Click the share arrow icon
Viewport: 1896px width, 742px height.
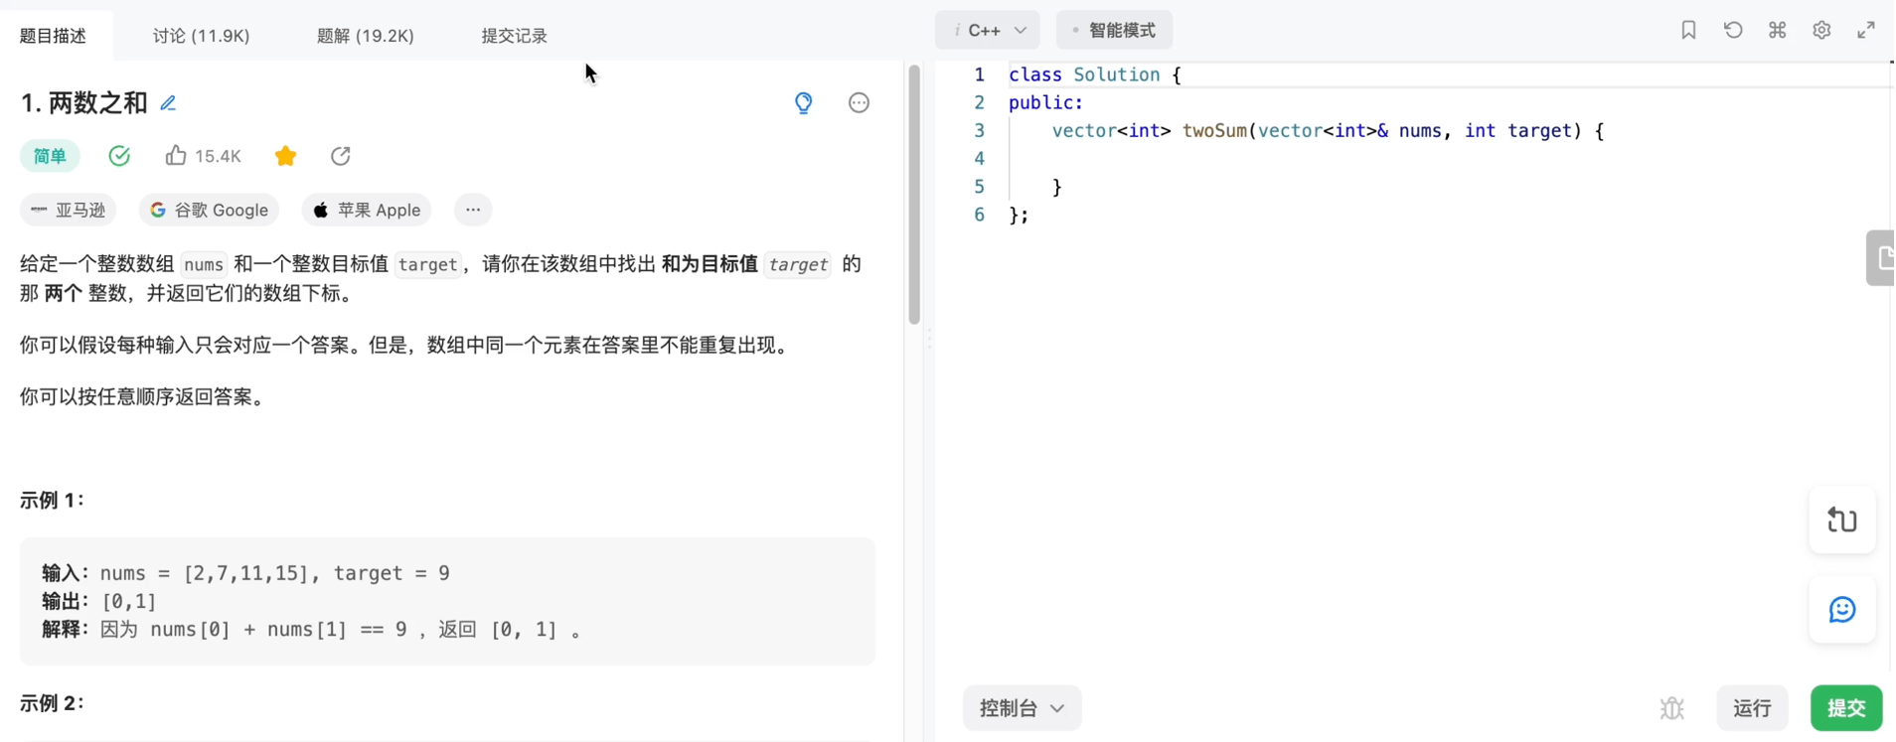pos(341,156)
